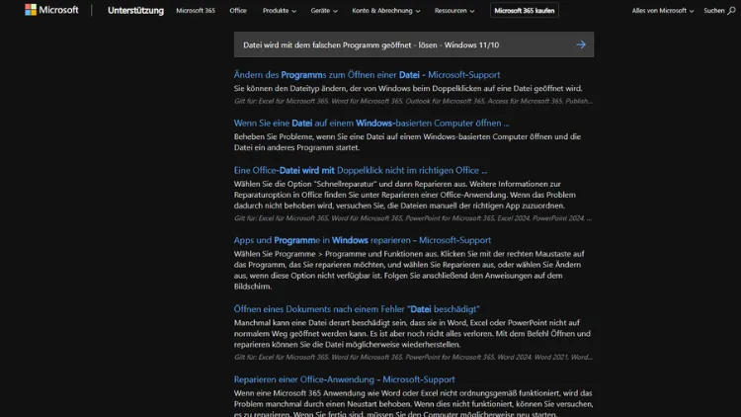Open Alles von Microsoft menu
Screen dimensions: 741x417
[x=662, y=11]
